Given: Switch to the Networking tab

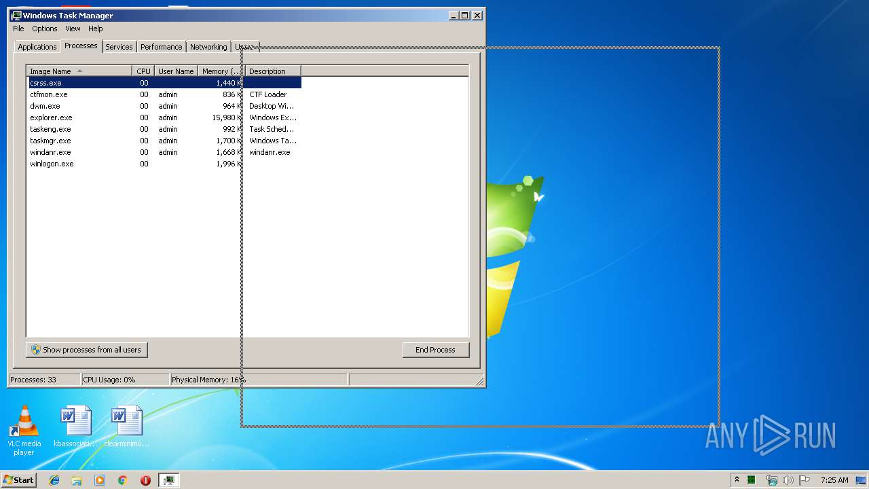Looking at the screenshot, I should point(208,47).
